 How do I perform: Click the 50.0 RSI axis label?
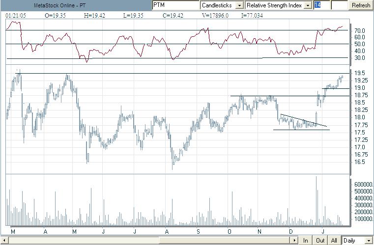point(360,44)
